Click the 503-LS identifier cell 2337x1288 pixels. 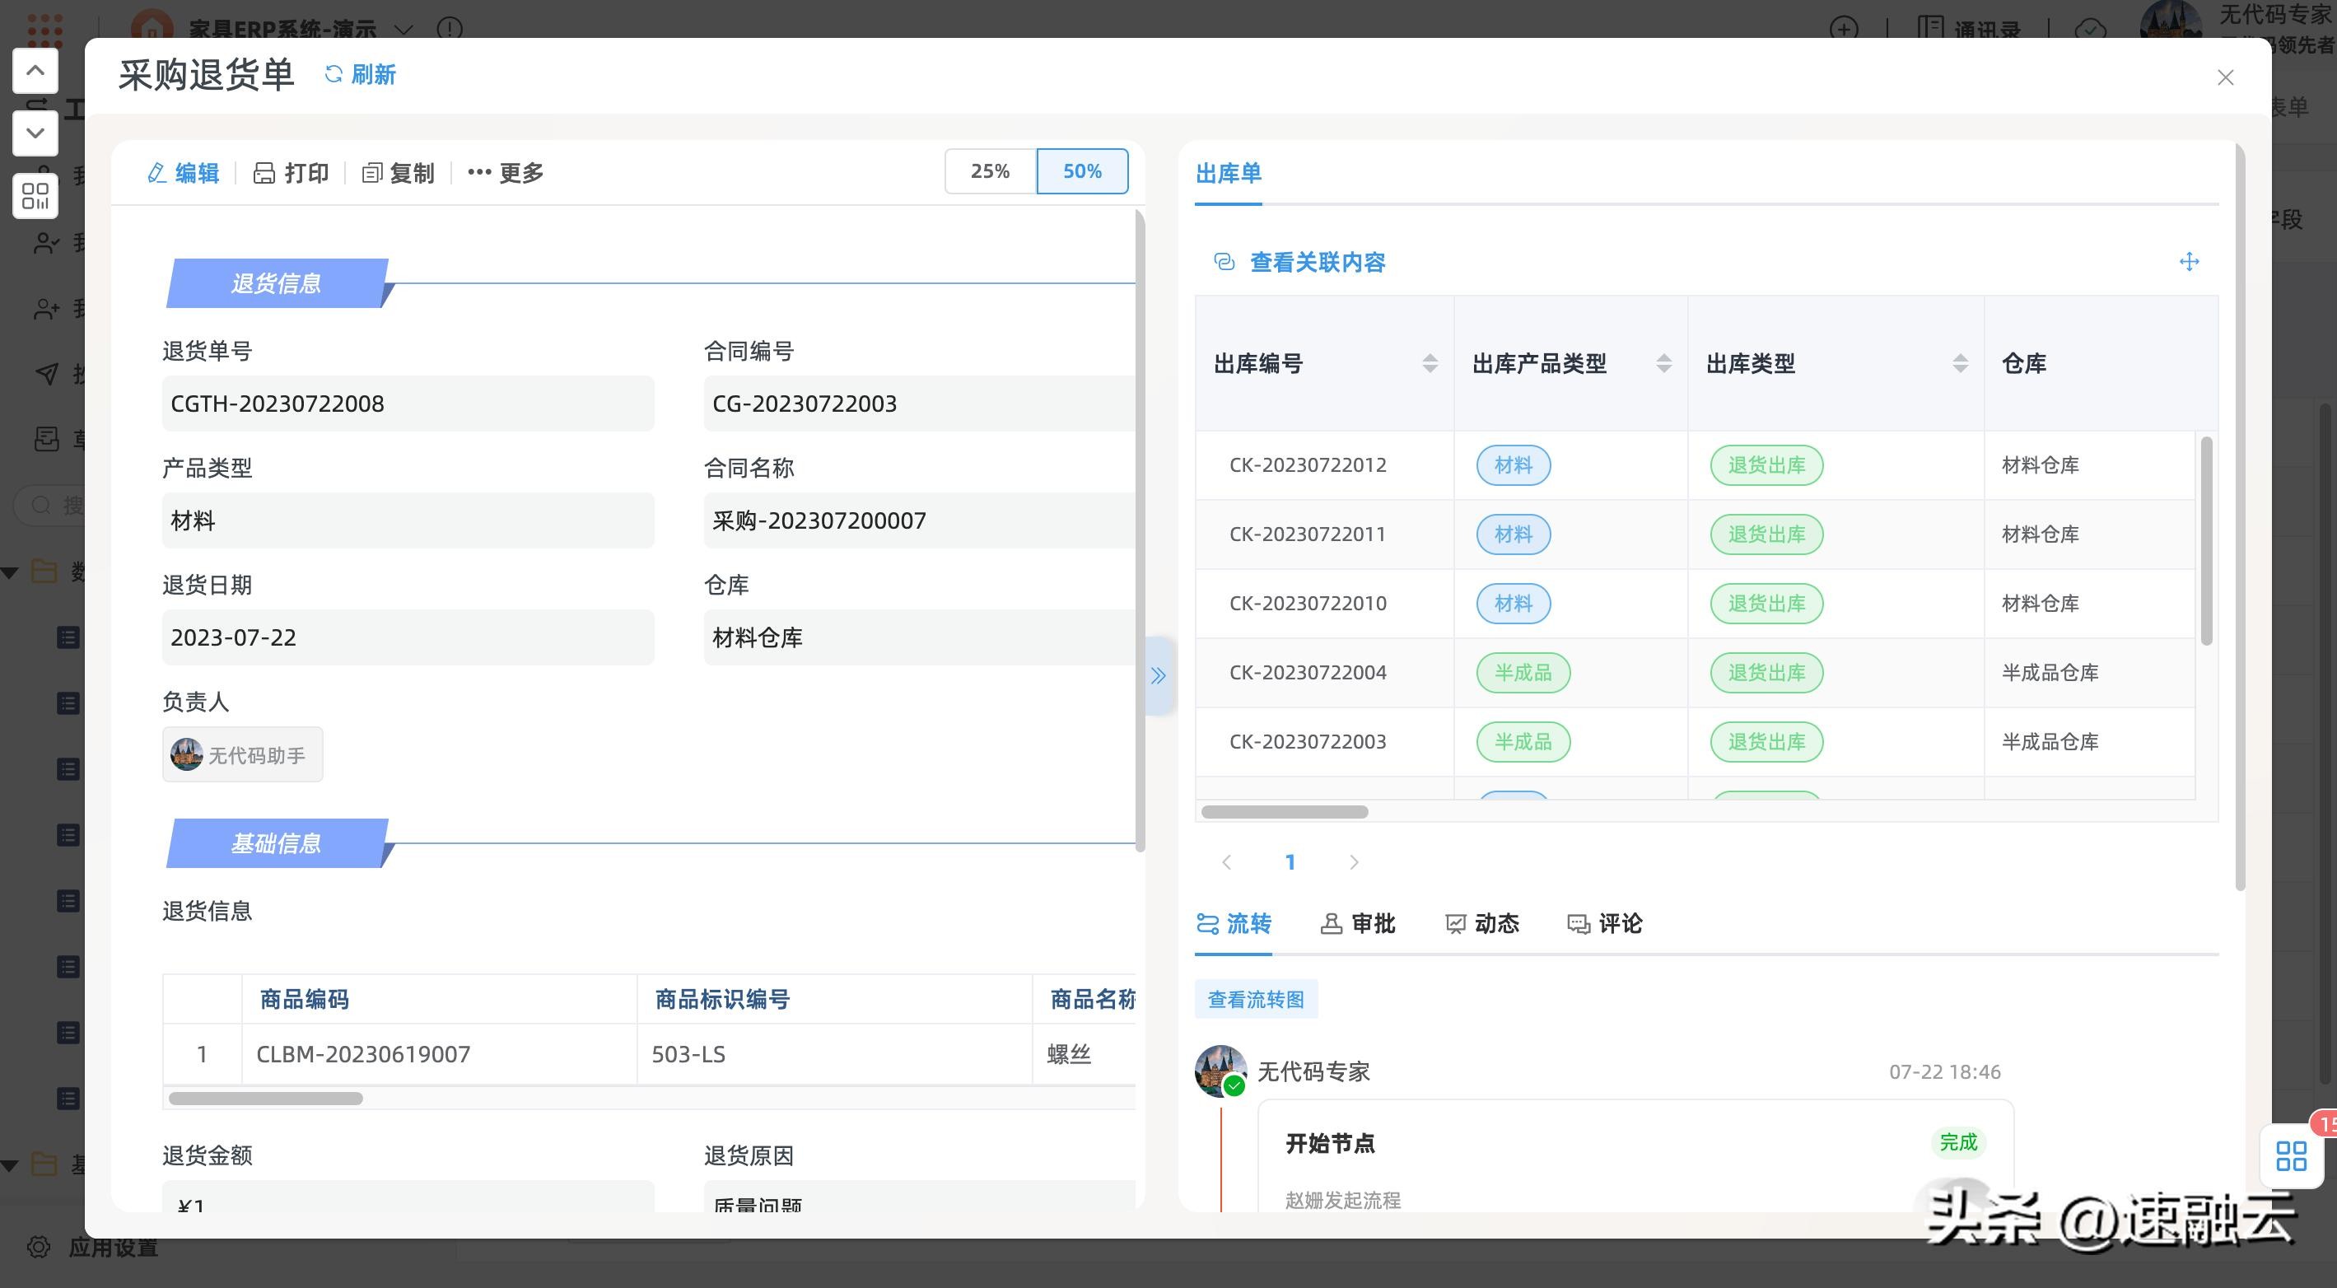(835, 1054)
